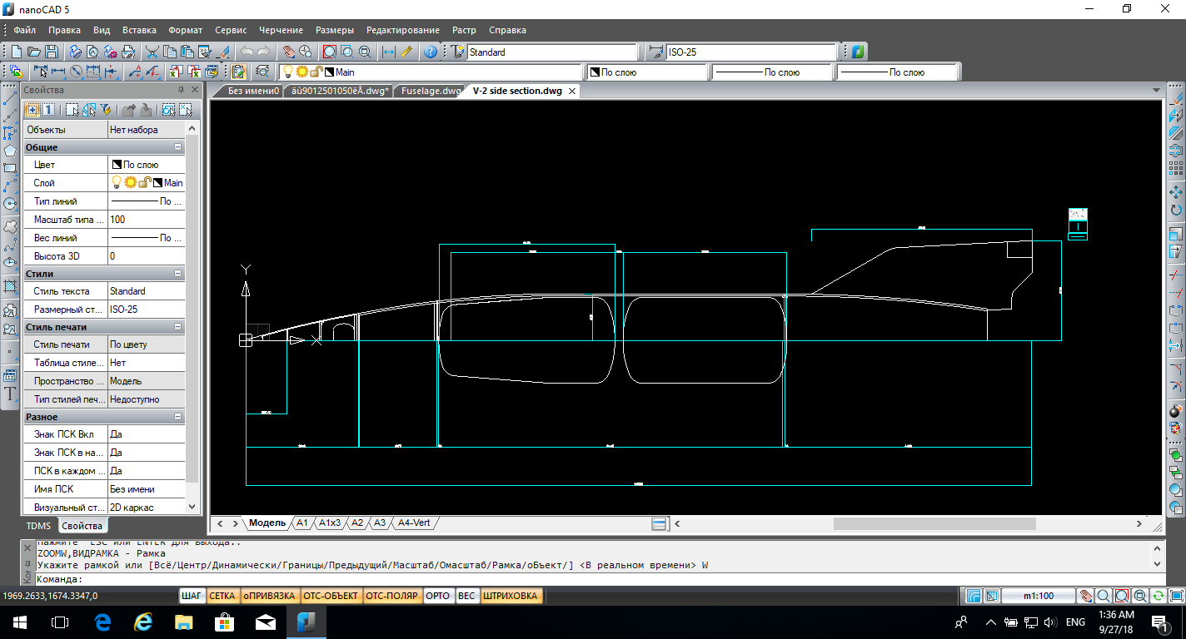The height and width of the screenshot is (639, 1186).
Task: Toggle ОРТО orthogonal mode
Action: point(438,596)
